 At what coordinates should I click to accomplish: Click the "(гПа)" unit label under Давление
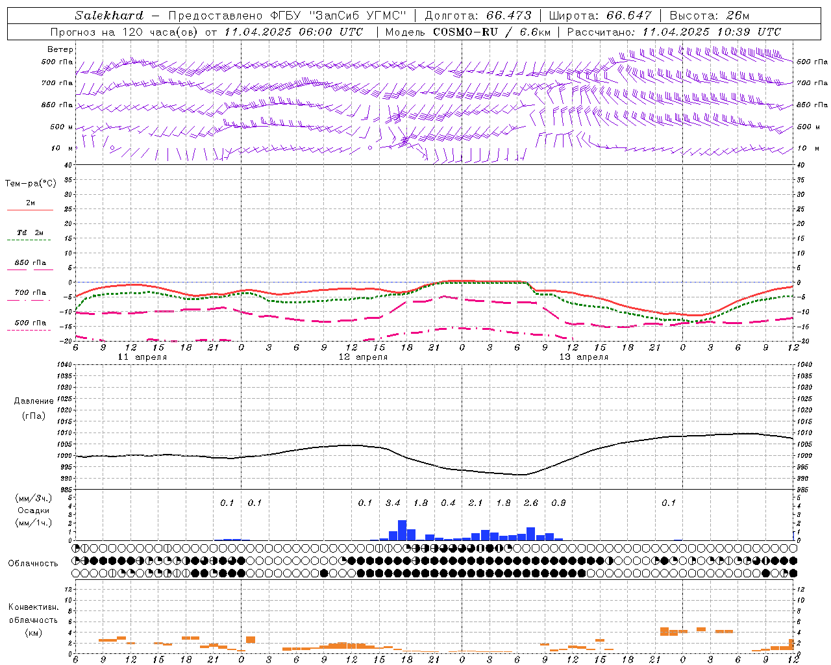[34, 416]
